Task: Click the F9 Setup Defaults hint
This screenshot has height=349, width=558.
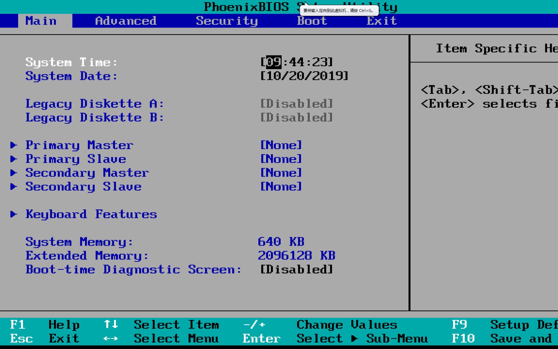Action: pos(505,325)
